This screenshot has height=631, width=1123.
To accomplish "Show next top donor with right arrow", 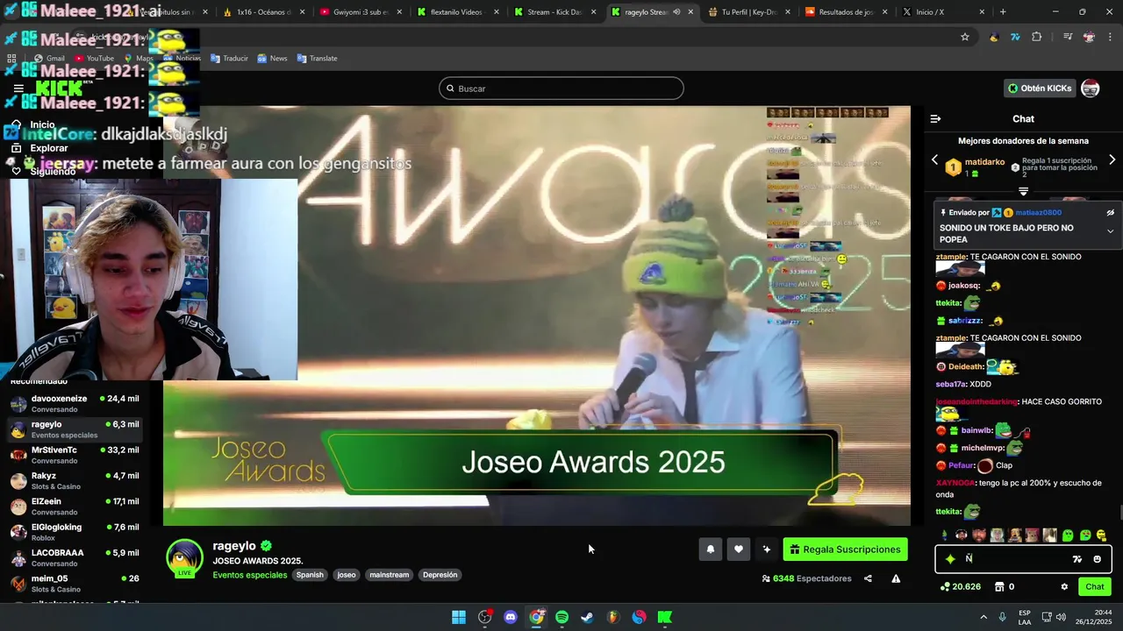I will click(1112, 160).
